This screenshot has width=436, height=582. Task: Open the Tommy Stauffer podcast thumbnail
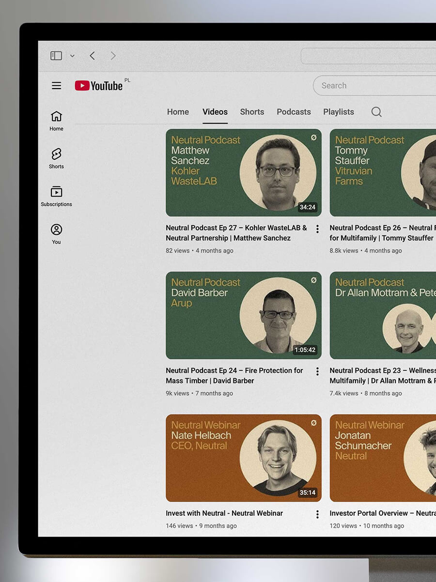point(383,172)
